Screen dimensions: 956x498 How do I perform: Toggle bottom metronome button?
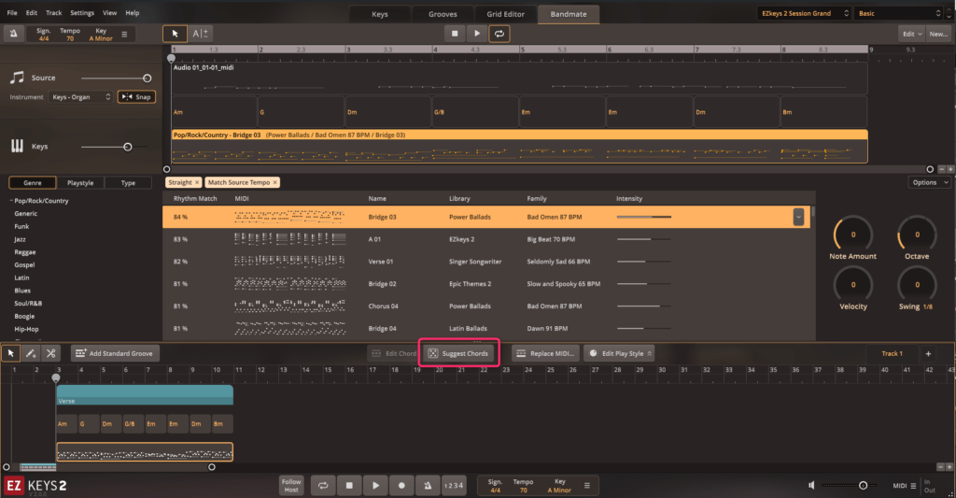(428, 485)
